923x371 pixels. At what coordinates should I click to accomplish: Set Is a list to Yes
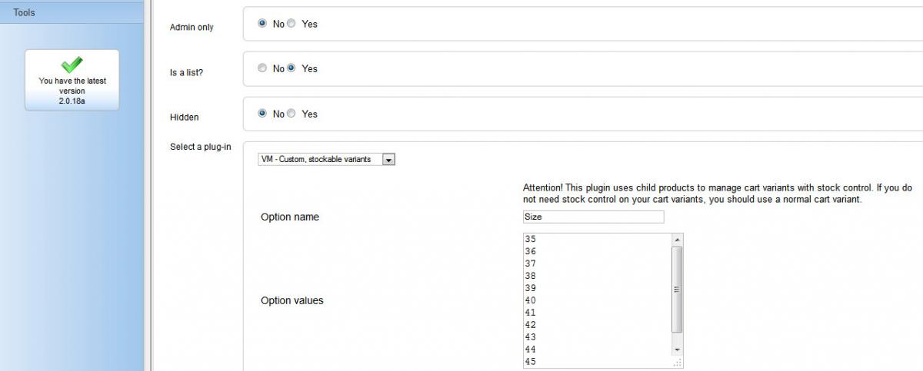(x=292, y=68)
